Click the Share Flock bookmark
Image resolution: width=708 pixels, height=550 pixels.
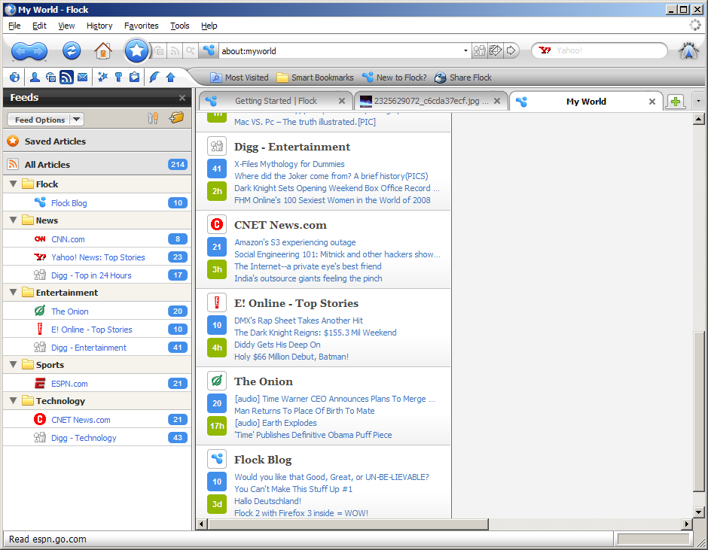coord(462,77)
